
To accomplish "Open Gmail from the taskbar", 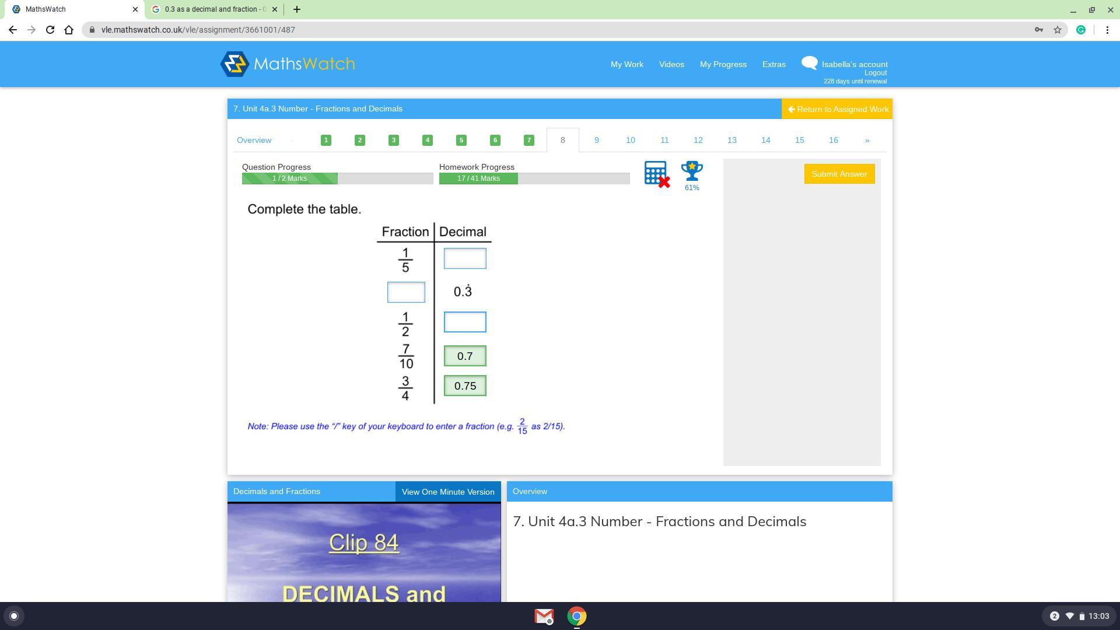I will tap(544, 616).
